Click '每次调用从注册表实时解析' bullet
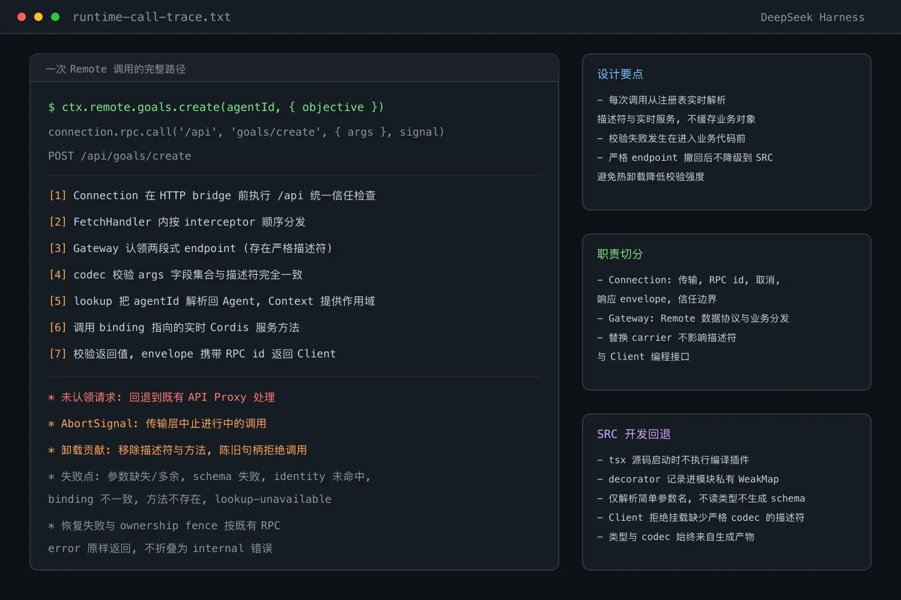Viewport: 901px width, 600px height. coord(661,100)
